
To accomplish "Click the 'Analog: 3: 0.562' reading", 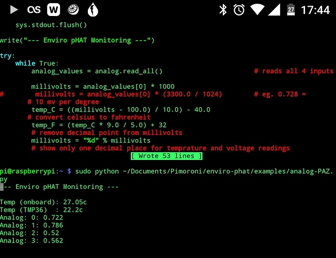I will (x=32, y=240).
